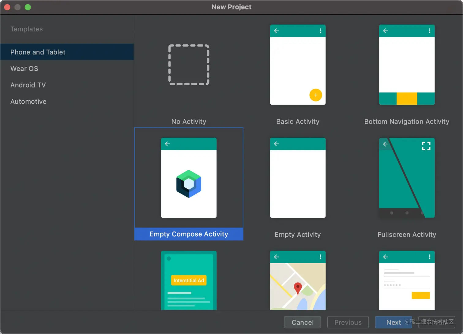The image size is (463, 334).
Task: Open the Android TV template category
Action: click(67, 85)
